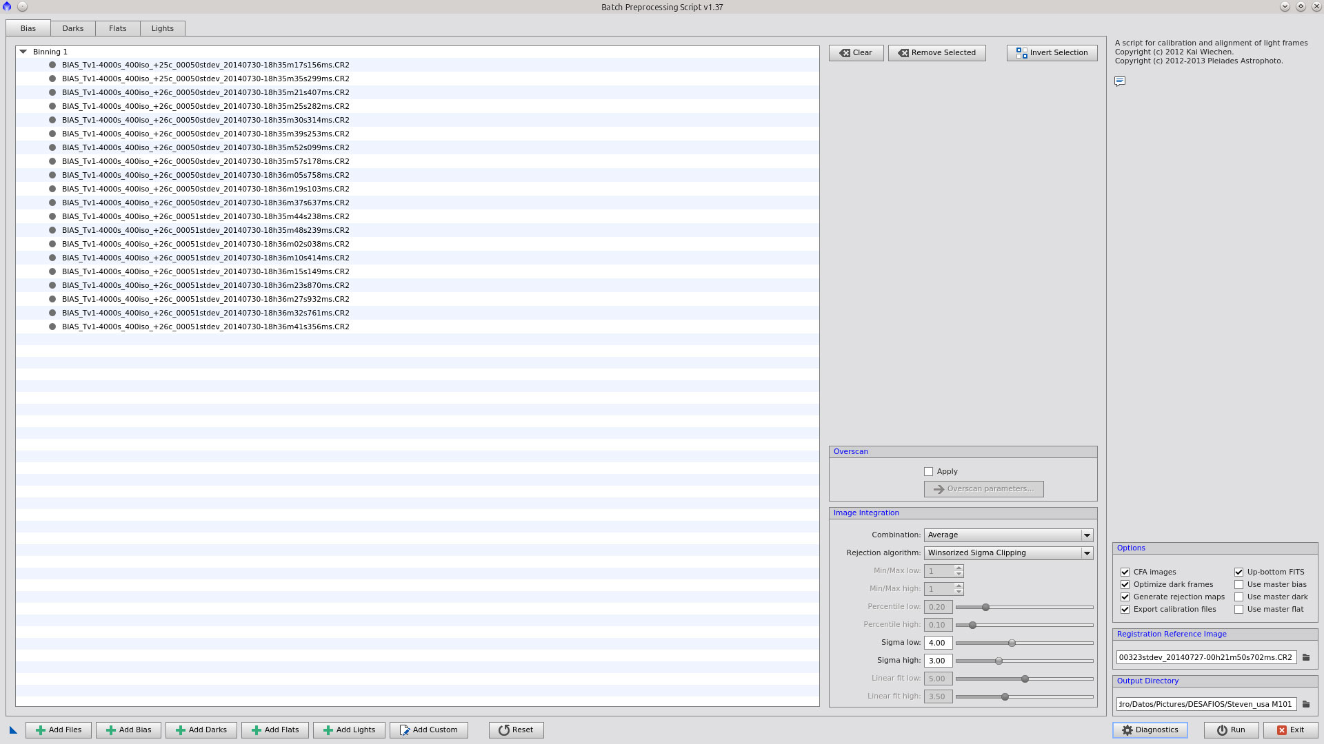Image resolution: width=1324 pixels, height=744 pixels.
Task: Collapse the Binning 1 tree node
Action: tap(23, 52)
